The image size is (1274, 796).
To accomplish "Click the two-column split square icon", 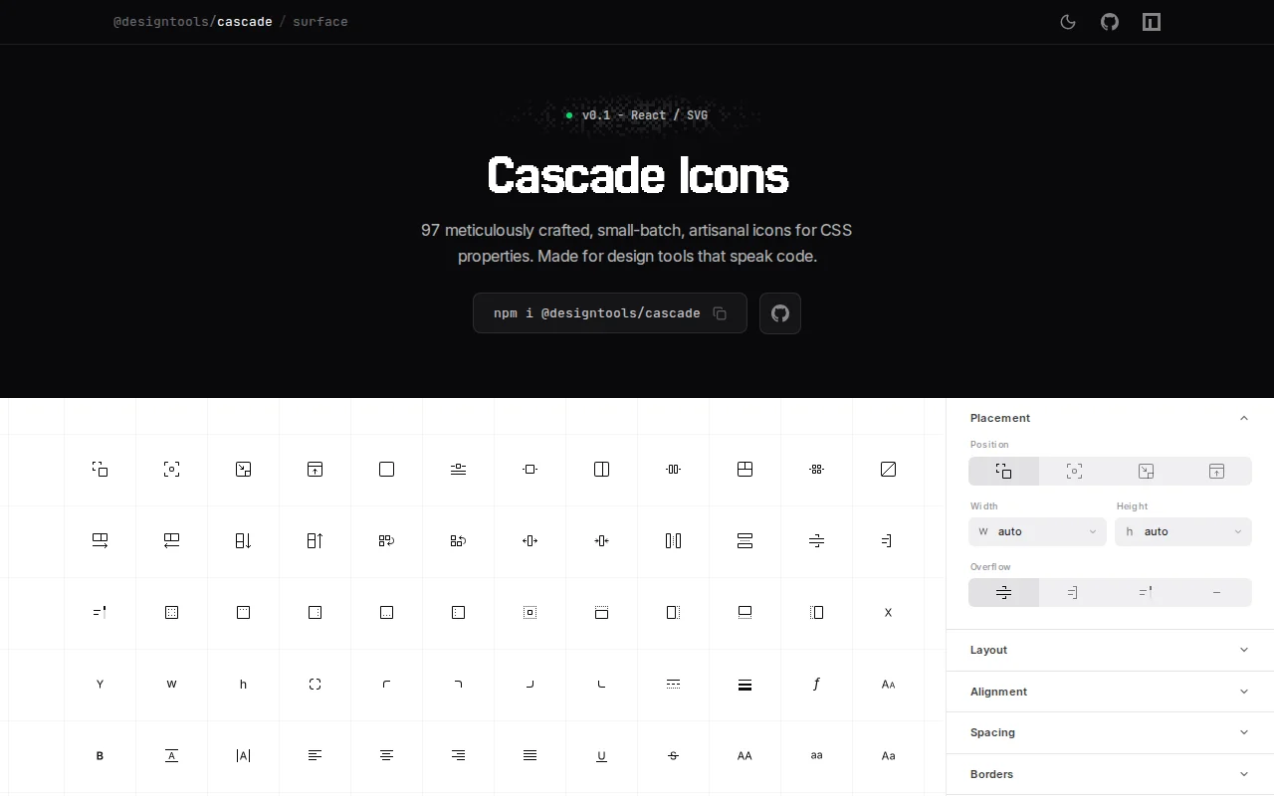I will [601, 469].
